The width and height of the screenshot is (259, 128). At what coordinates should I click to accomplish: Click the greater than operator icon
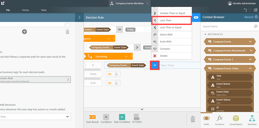137,47
